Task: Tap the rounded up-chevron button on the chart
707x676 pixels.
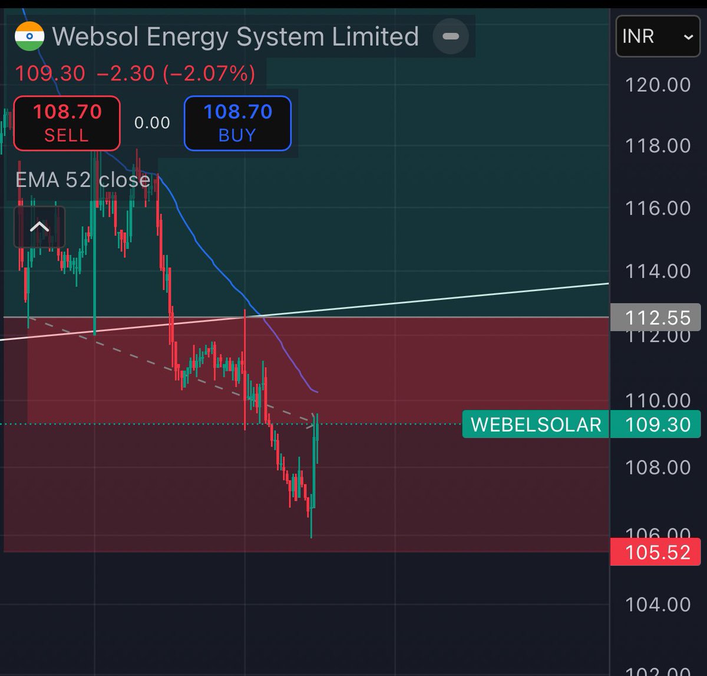Action: click(x=39, y=227)
